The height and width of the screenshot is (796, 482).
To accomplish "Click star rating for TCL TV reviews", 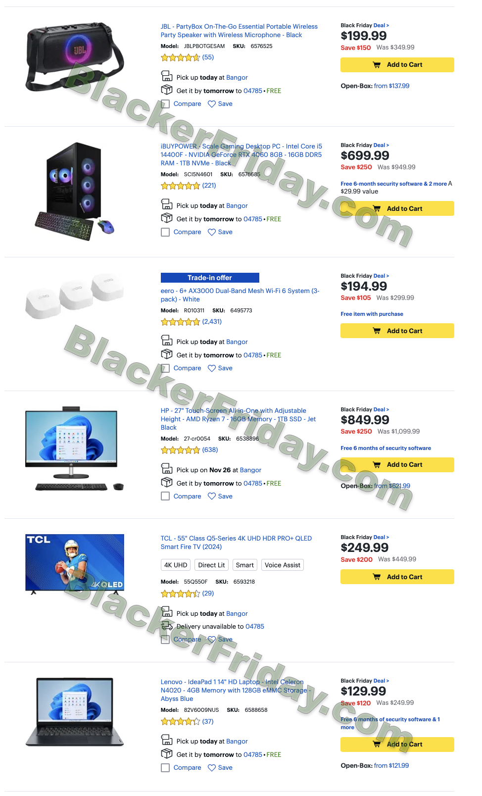I will (180, 594).
